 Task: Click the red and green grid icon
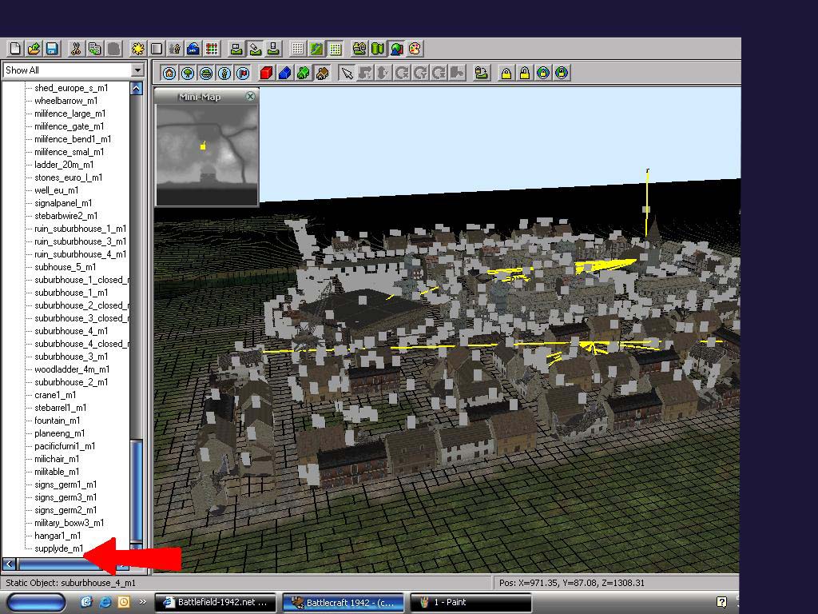(x=212, y=49)
